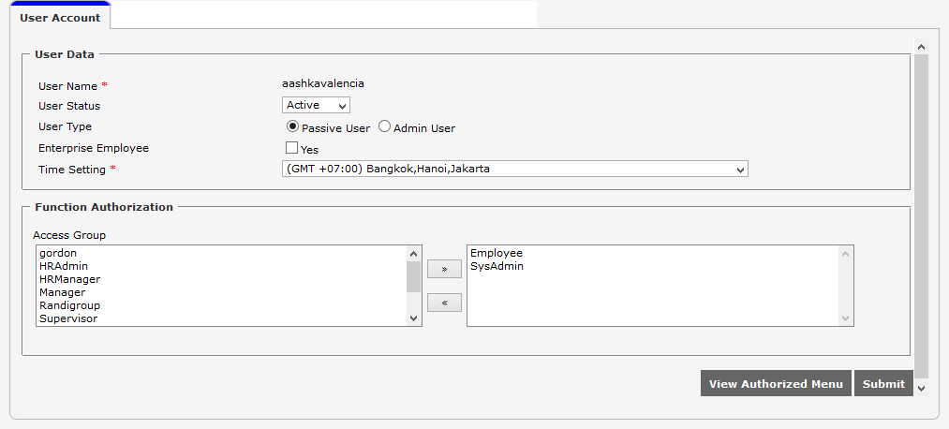This screenshot has width=949, height=429.
Task: Click the move-right (») arrow button
Action: 444,270
